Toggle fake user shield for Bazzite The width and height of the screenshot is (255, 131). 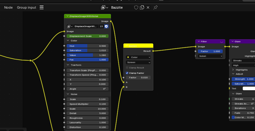136,7
